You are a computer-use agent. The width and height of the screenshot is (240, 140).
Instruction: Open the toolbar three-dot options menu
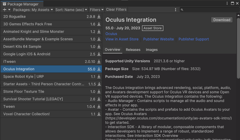(x=175, y=10)
